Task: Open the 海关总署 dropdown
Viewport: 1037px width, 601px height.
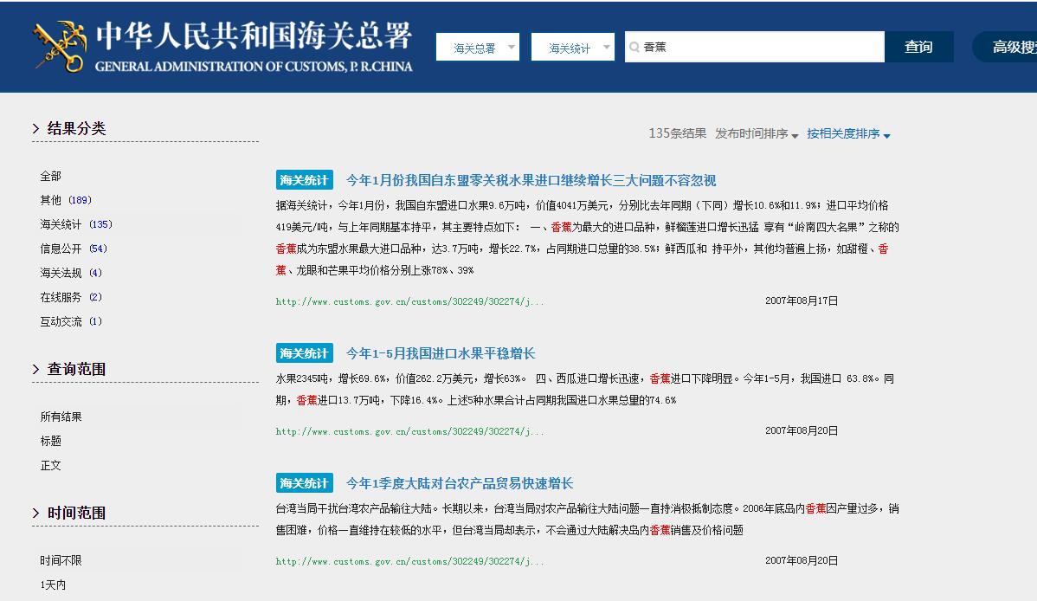Action: pyautogui.click(x=478, y=47)
